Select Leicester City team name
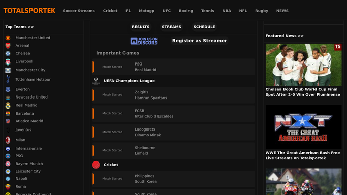The image size is (347, 195). coord(28,171)
